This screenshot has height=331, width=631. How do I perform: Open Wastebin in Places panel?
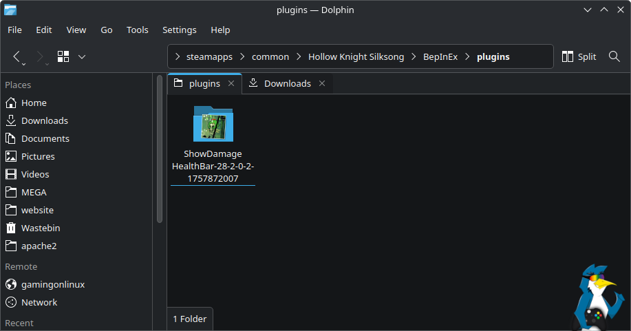coord(40,228)
